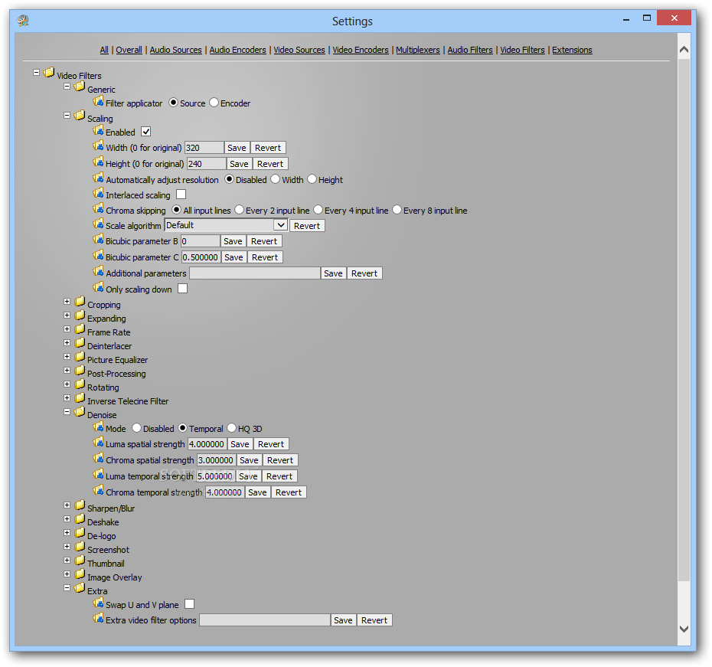
Task: Enable the Interlaced scaling checkbox
Action: click(x=181, y=195)
